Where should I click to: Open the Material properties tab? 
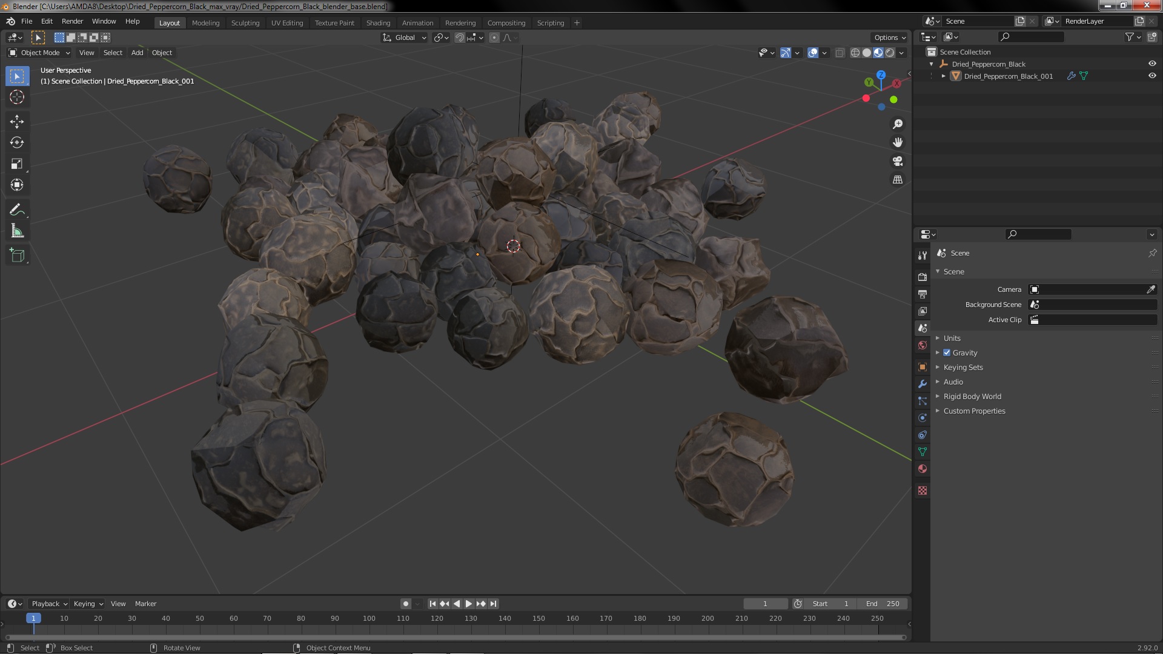pos(923,469)
